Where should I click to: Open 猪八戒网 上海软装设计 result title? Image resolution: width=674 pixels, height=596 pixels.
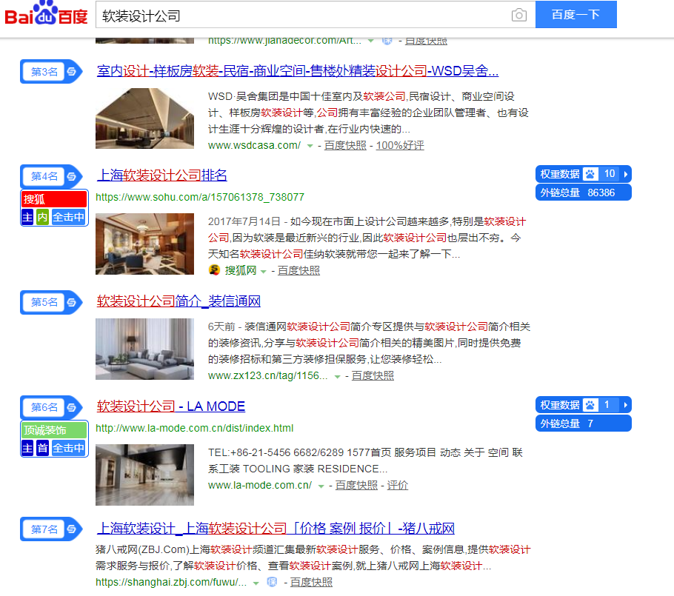click(x=276, y=528)
